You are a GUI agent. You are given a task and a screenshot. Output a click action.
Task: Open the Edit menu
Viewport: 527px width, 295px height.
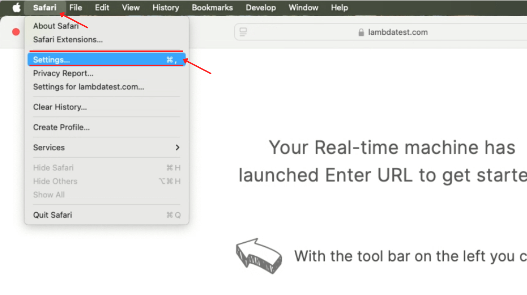(102, 8)
